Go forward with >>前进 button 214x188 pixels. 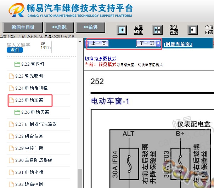point(90,27)
